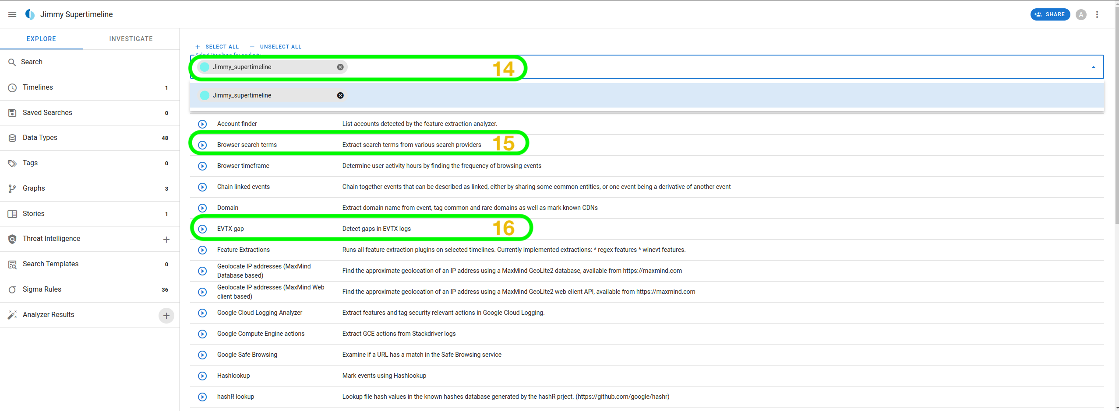Run the Google Cloud Logging Analyzer
1119x411 pixels.
tap(202, 313)
